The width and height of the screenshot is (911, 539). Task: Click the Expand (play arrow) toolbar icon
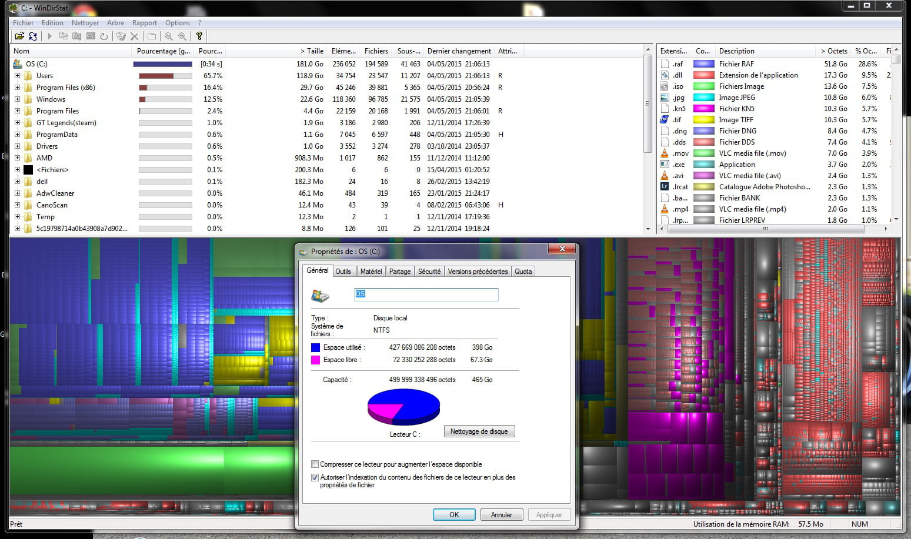tap(50, 36)
